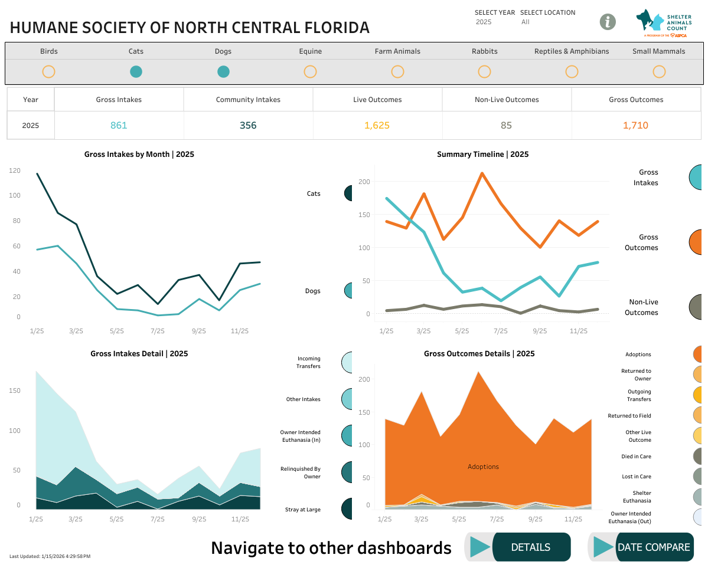Select the Equine species circle
The width and height of the screenshot is (708, 568).
(310, 72)
